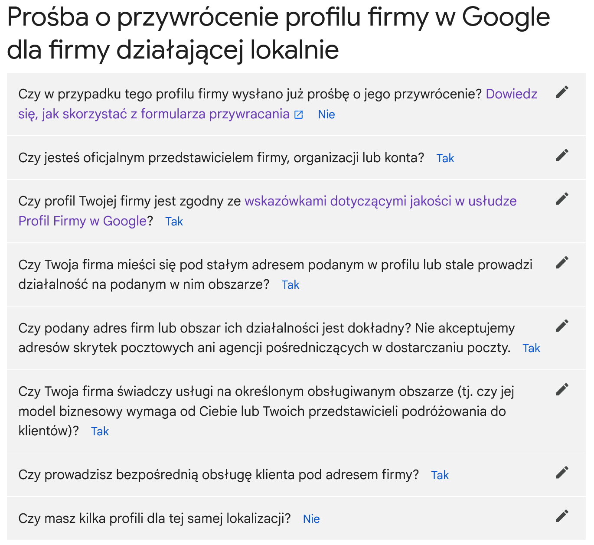
Task: Click "Nie" answer on the restoration question
Action: [326, 114]
